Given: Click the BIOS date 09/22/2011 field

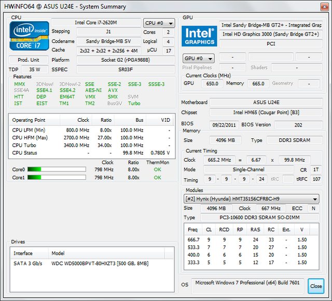Looking at the screenshot, I should click(x=224, y=125).
